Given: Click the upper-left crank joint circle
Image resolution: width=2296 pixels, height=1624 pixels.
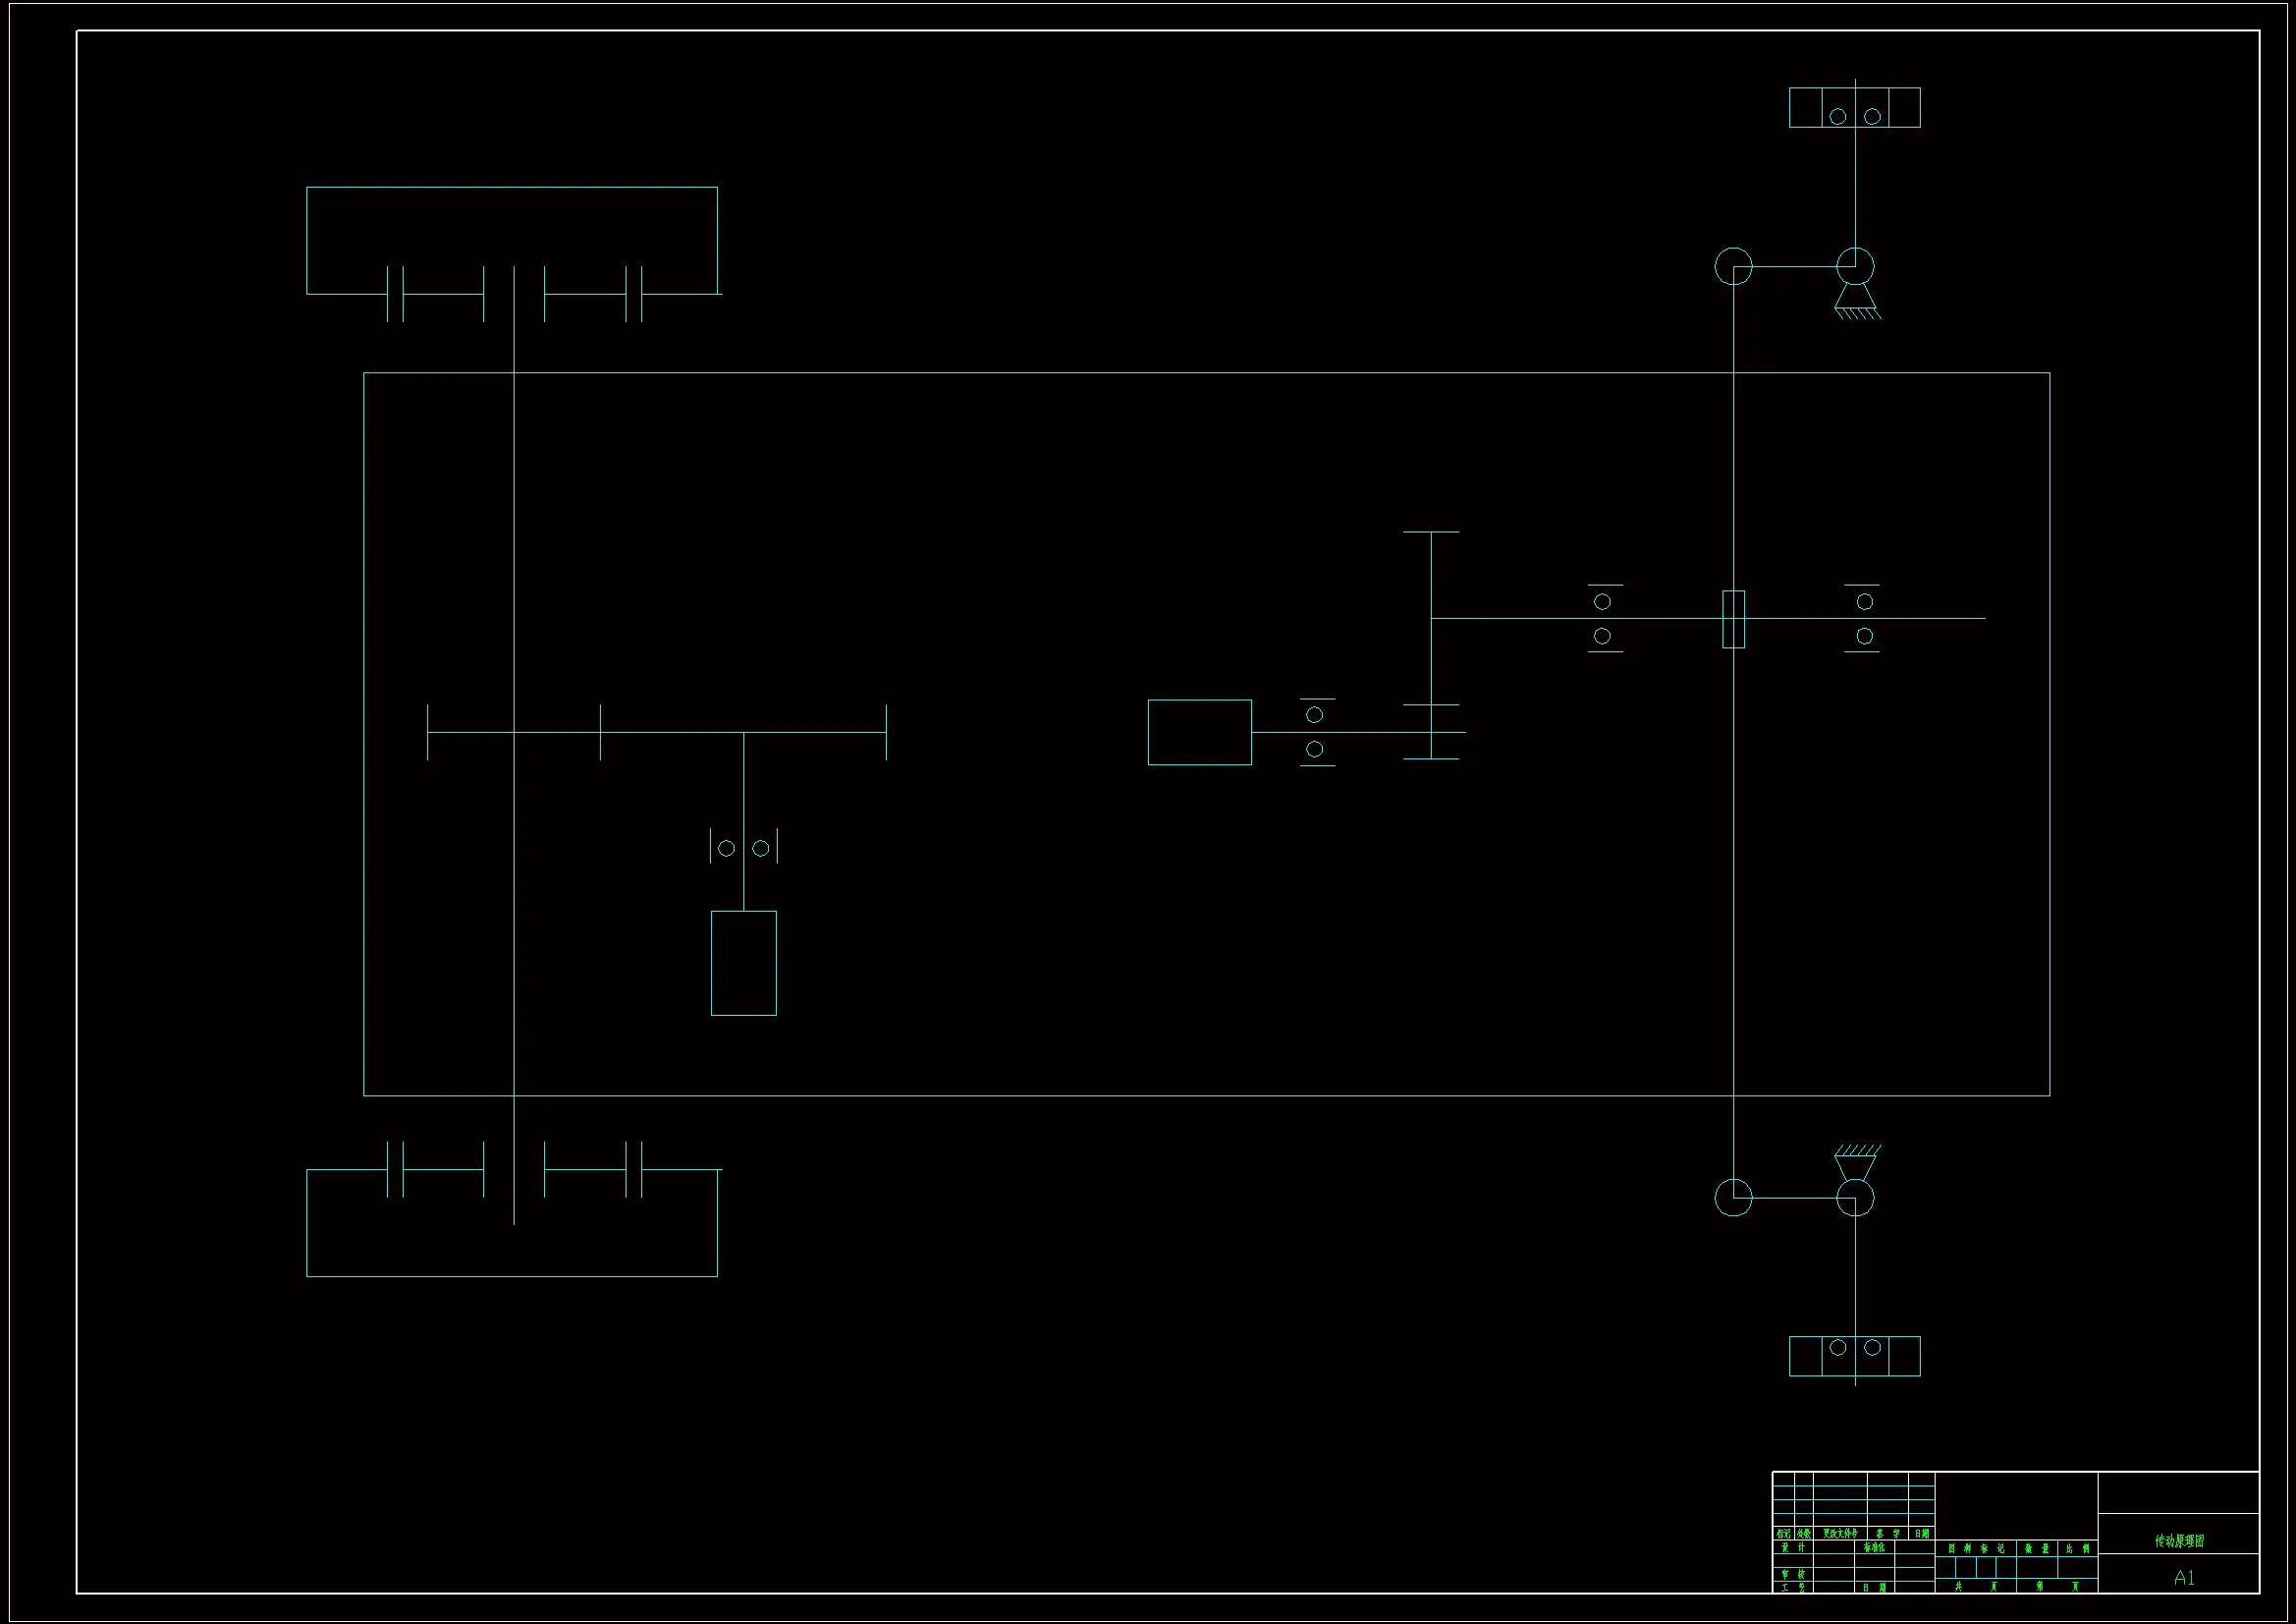Looking at the screenshot, I should (1733, 266).
